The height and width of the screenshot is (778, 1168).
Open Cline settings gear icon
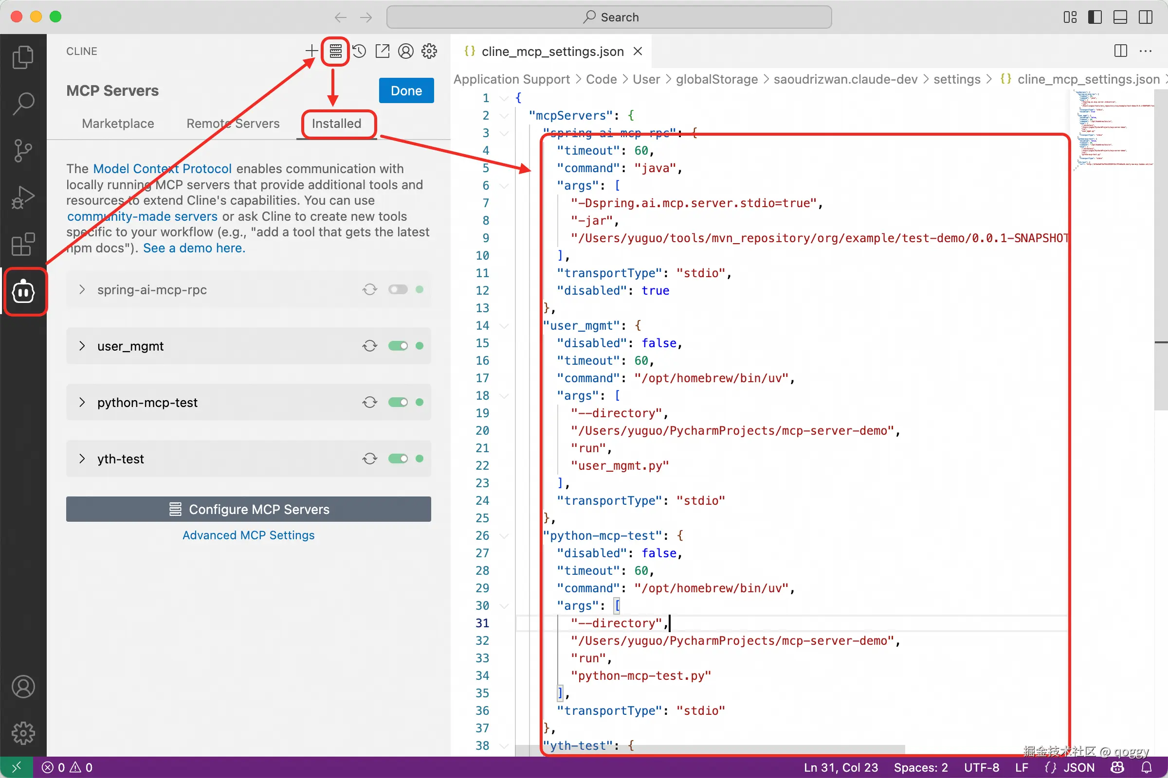pos(429,51)
